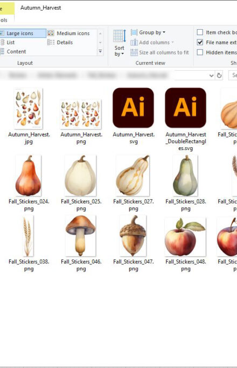The width and height of the screenshot is (237, 368).
Task: Expand the Add columns dropdown
Action: pyautogui.click(x=152, y=43)
